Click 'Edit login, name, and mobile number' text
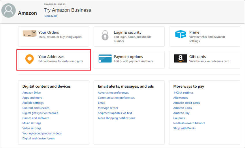 [133, 39]
